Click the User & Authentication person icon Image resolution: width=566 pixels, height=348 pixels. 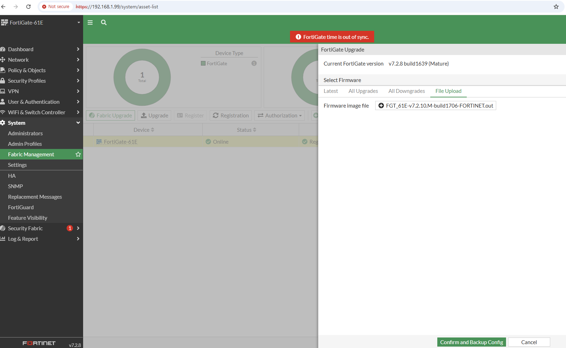point(2,102)
